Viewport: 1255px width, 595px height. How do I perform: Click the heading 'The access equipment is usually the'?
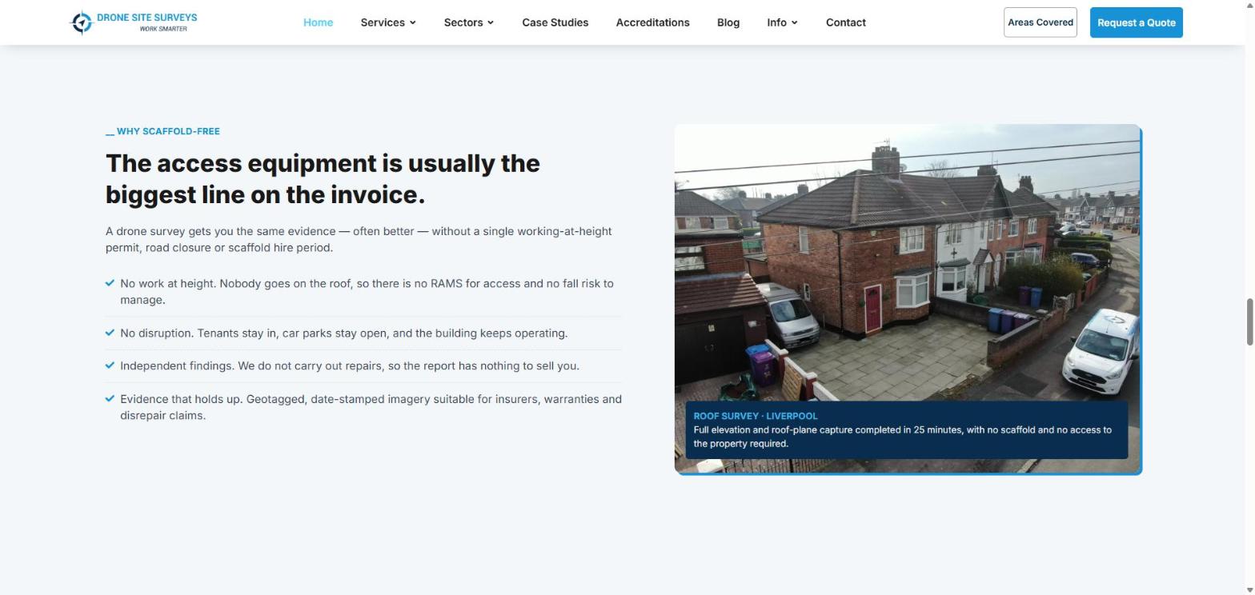coord(323,163)
